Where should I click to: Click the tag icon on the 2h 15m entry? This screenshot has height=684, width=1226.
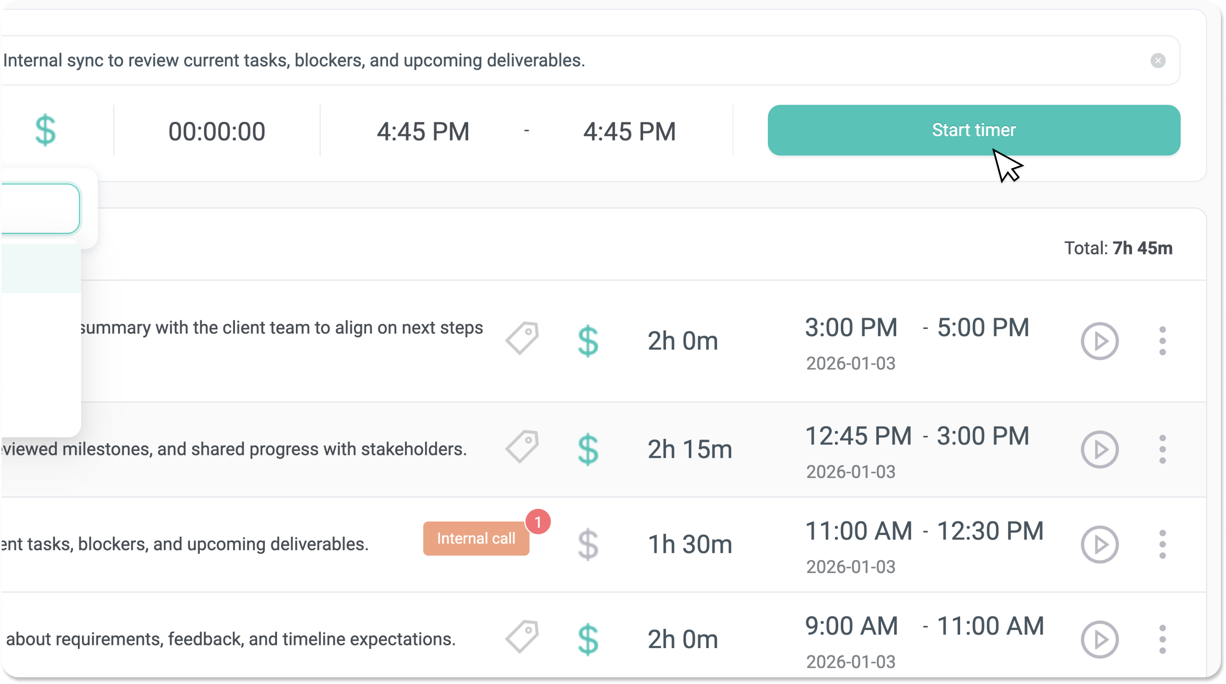522,447
